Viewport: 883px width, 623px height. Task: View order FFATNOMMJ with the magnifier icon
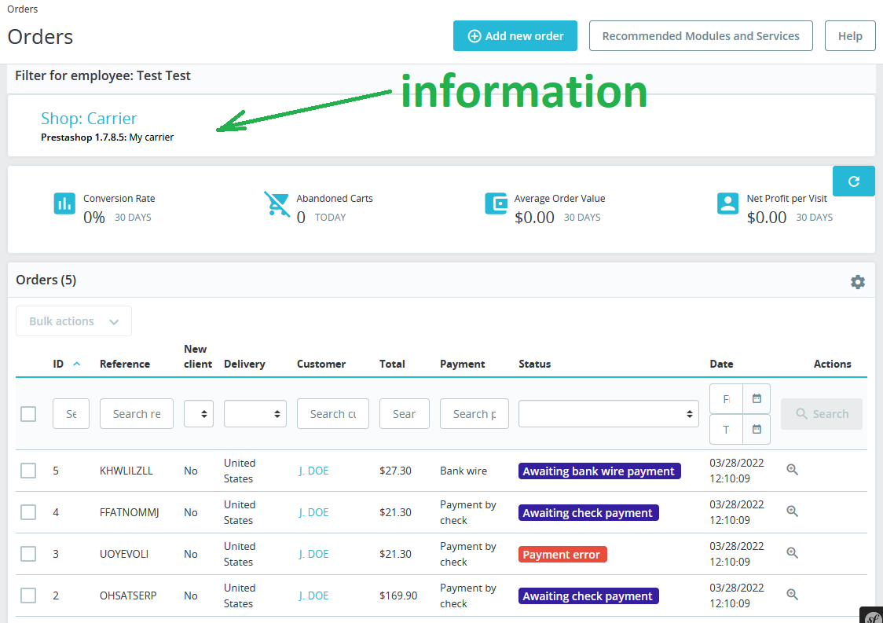pyautogui.click(x=792, y=511)
